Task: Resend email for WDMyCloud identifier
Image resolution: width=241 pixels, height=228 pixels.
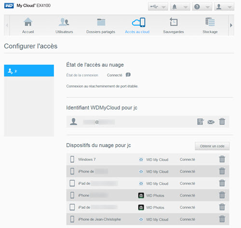Action: tap(211, 122)
